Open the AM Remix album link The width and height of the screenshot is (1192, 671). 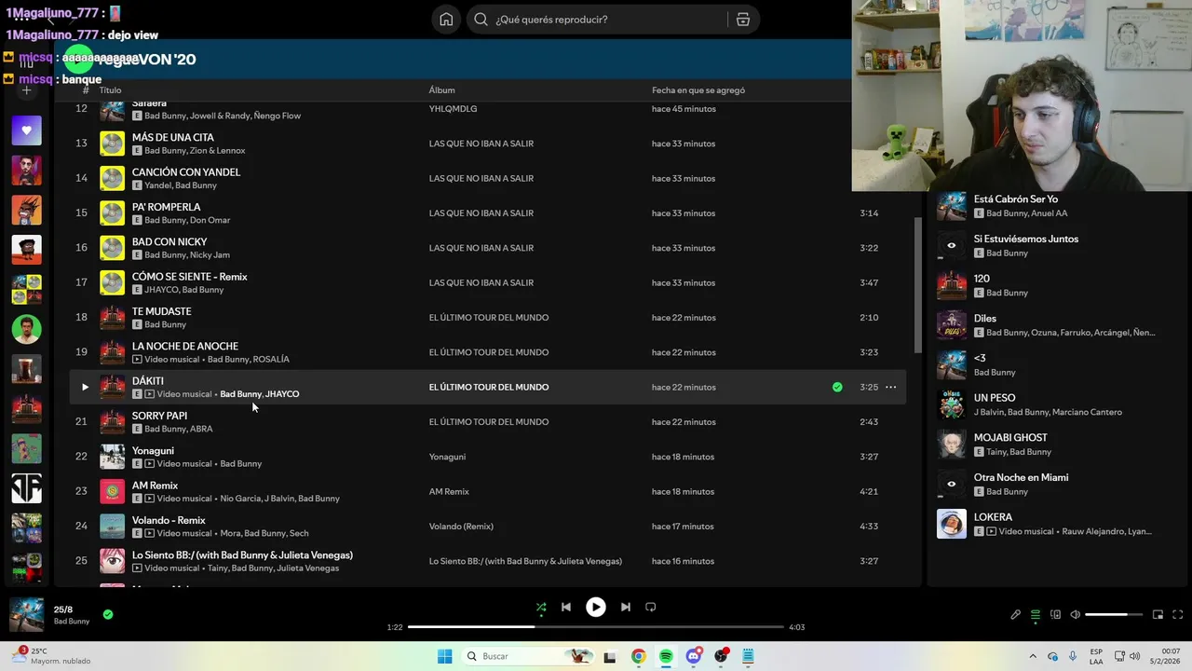449,491
